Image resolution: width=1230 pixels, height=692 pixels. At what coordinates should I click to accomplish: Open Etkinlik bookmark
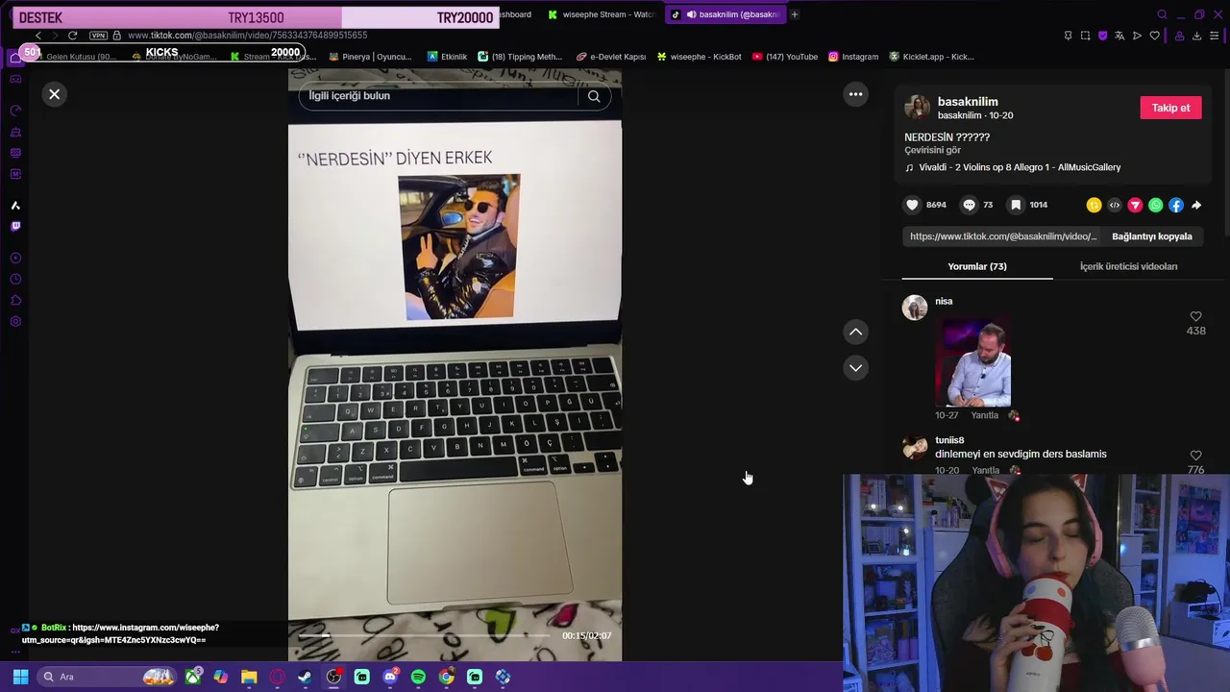coord(447,57)
